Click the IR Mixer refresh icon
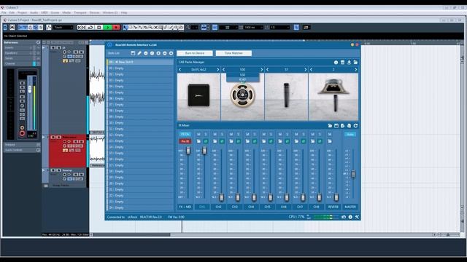The image size is (467, 262). pos(355,126)
